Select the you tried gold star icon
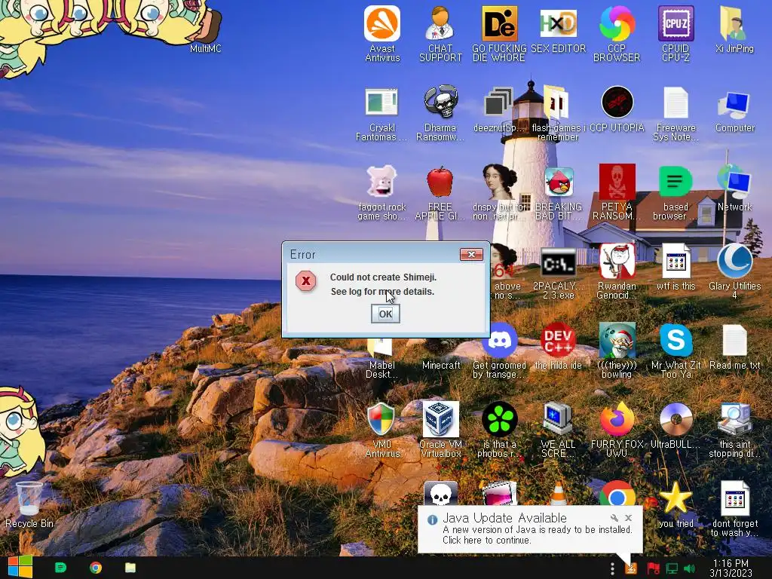The image size is (772, 579). pos(675,505)
